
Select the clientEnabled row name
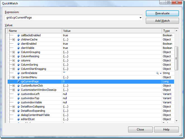tap(29, 44)
